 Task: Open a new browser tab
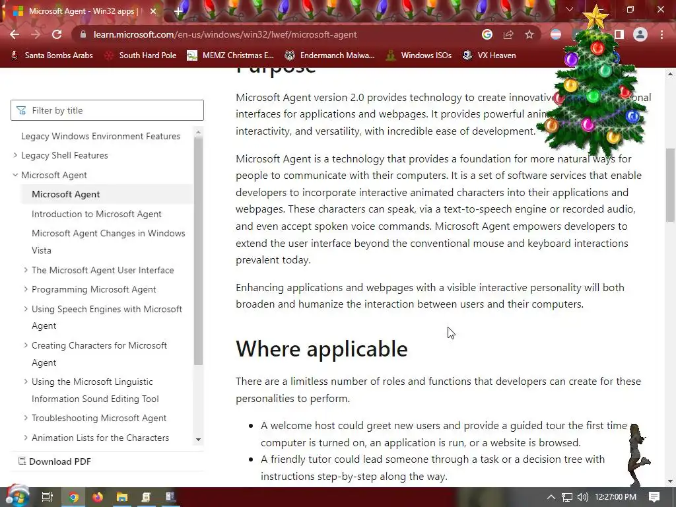pyautogui.click(x=178, y=12)
